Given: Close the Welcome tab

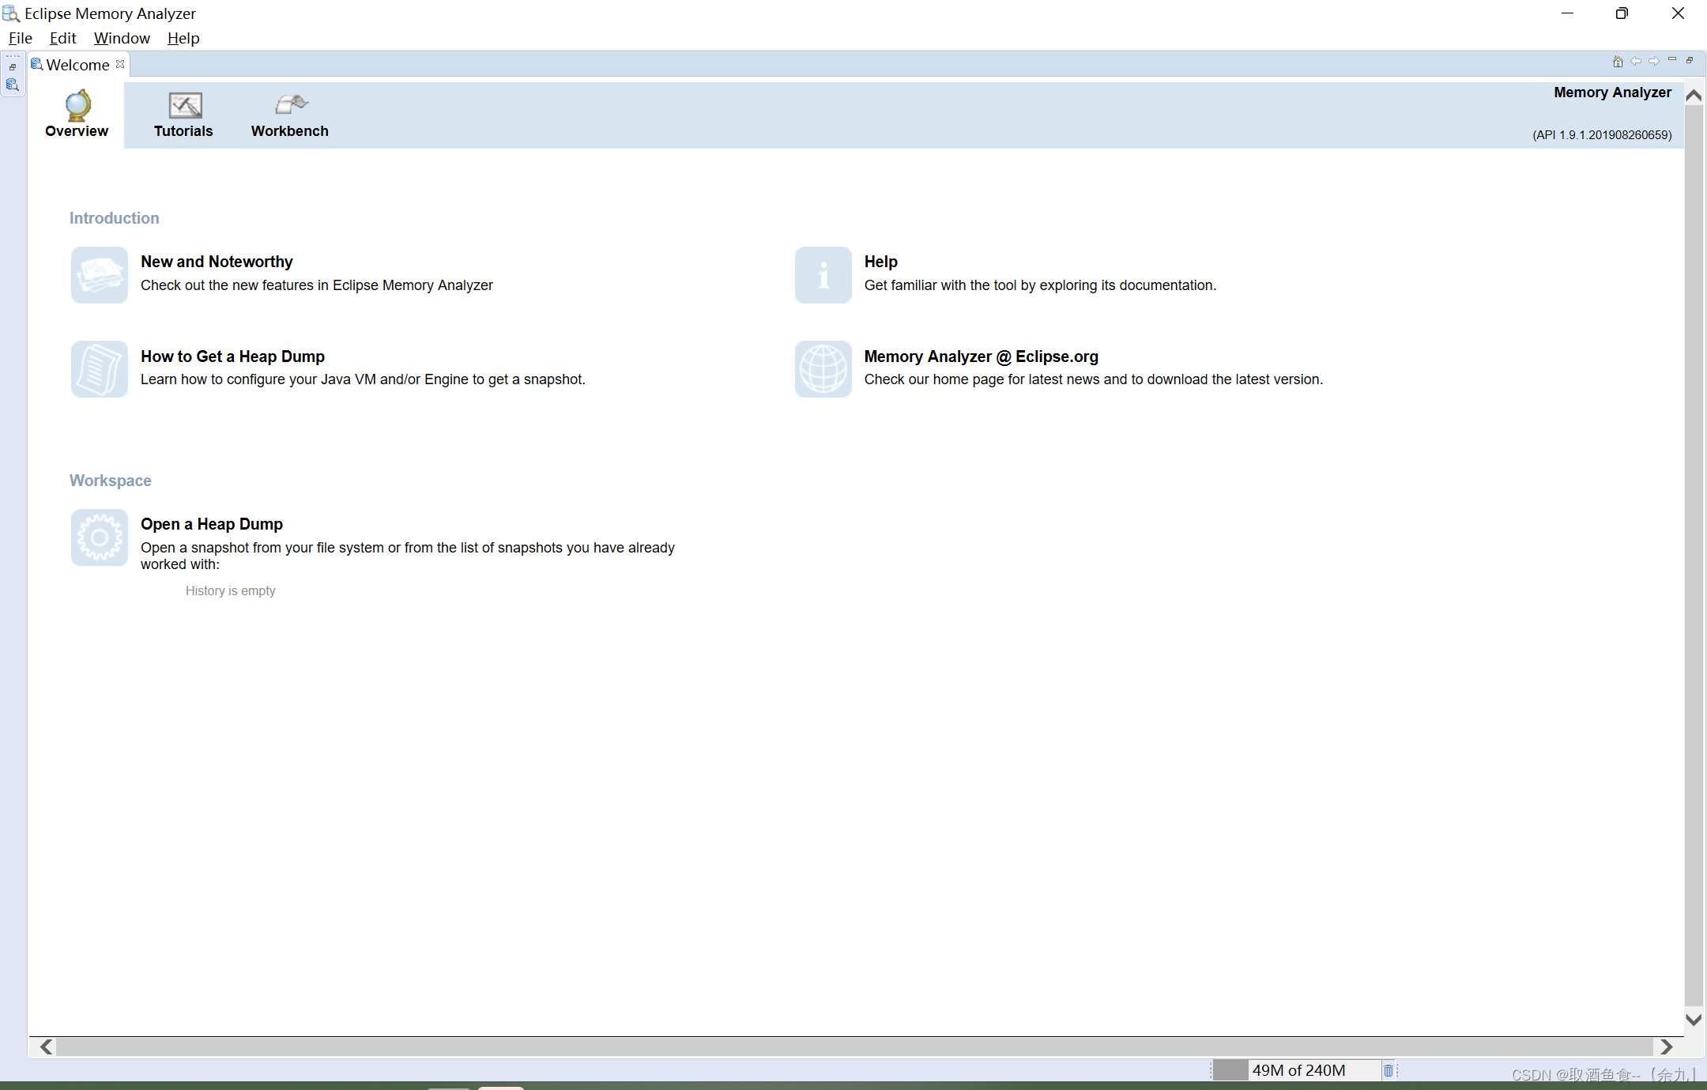Looking at the screenshot, I should coord(120,64).
